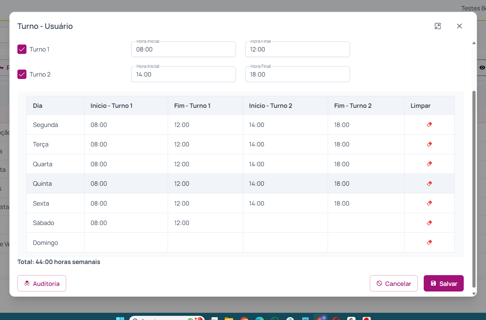The image size is (486, 320).
Task: Erase Quarta shift times
Action: click(x=429, y=164)
